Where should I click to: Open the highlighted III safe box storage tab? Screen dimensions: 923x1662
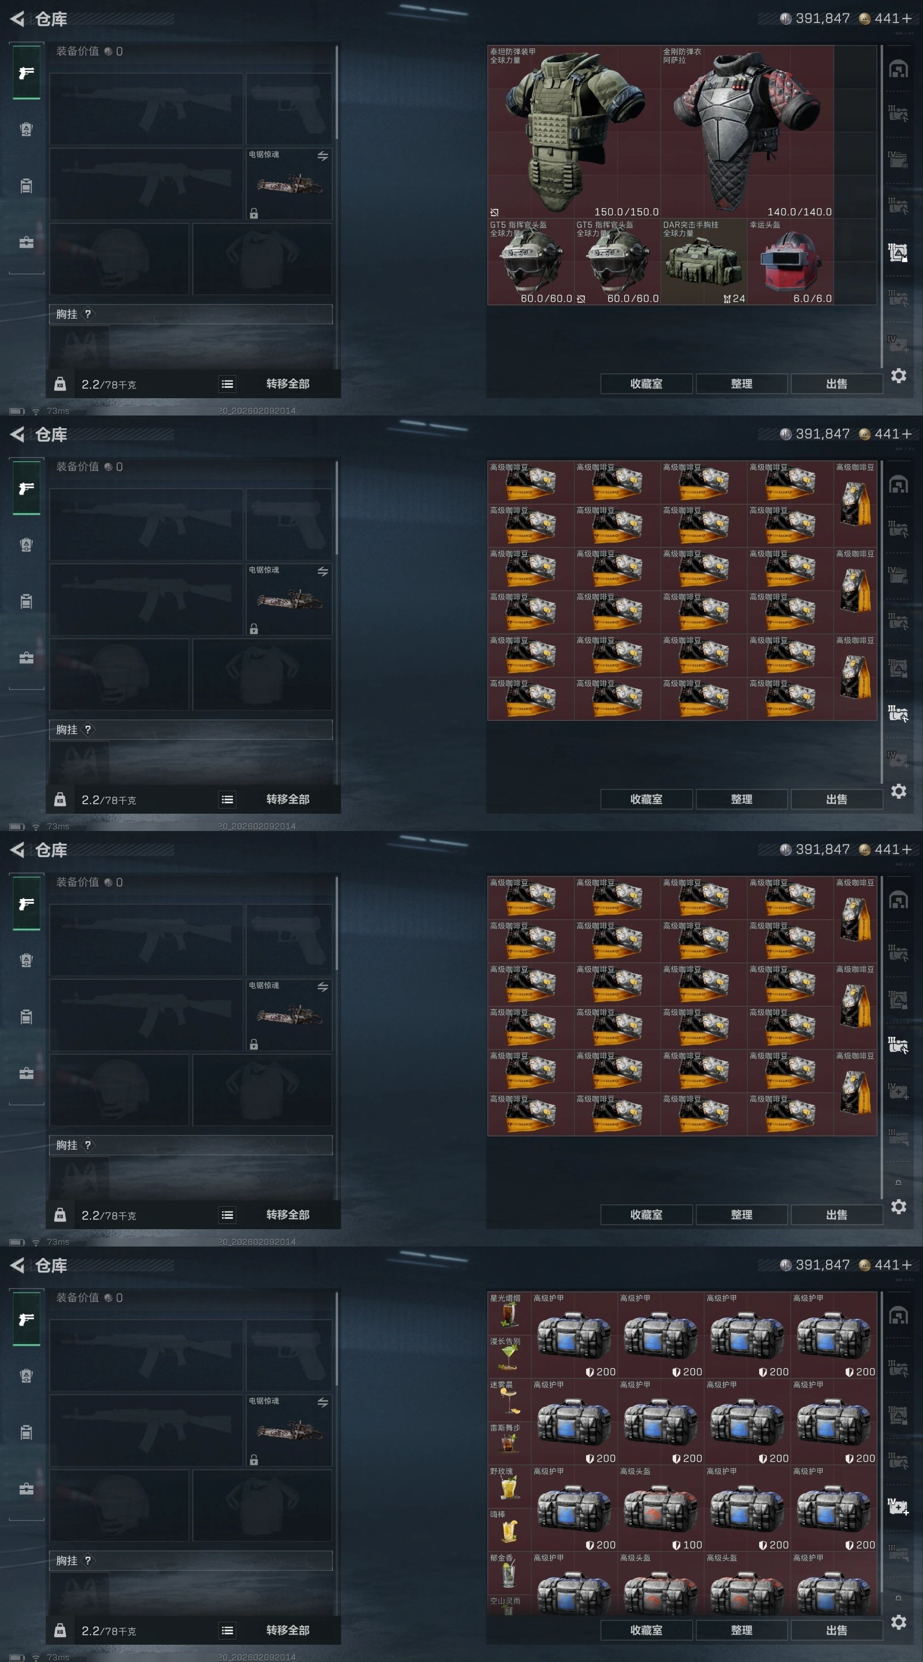898,713
